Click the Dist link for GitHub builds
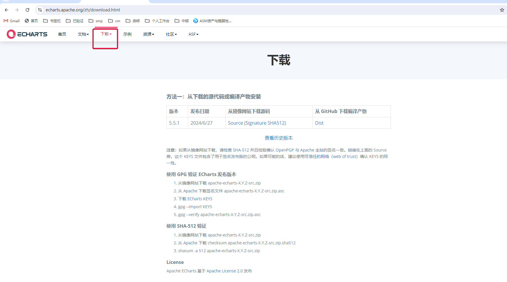 (x=319, y=123)
